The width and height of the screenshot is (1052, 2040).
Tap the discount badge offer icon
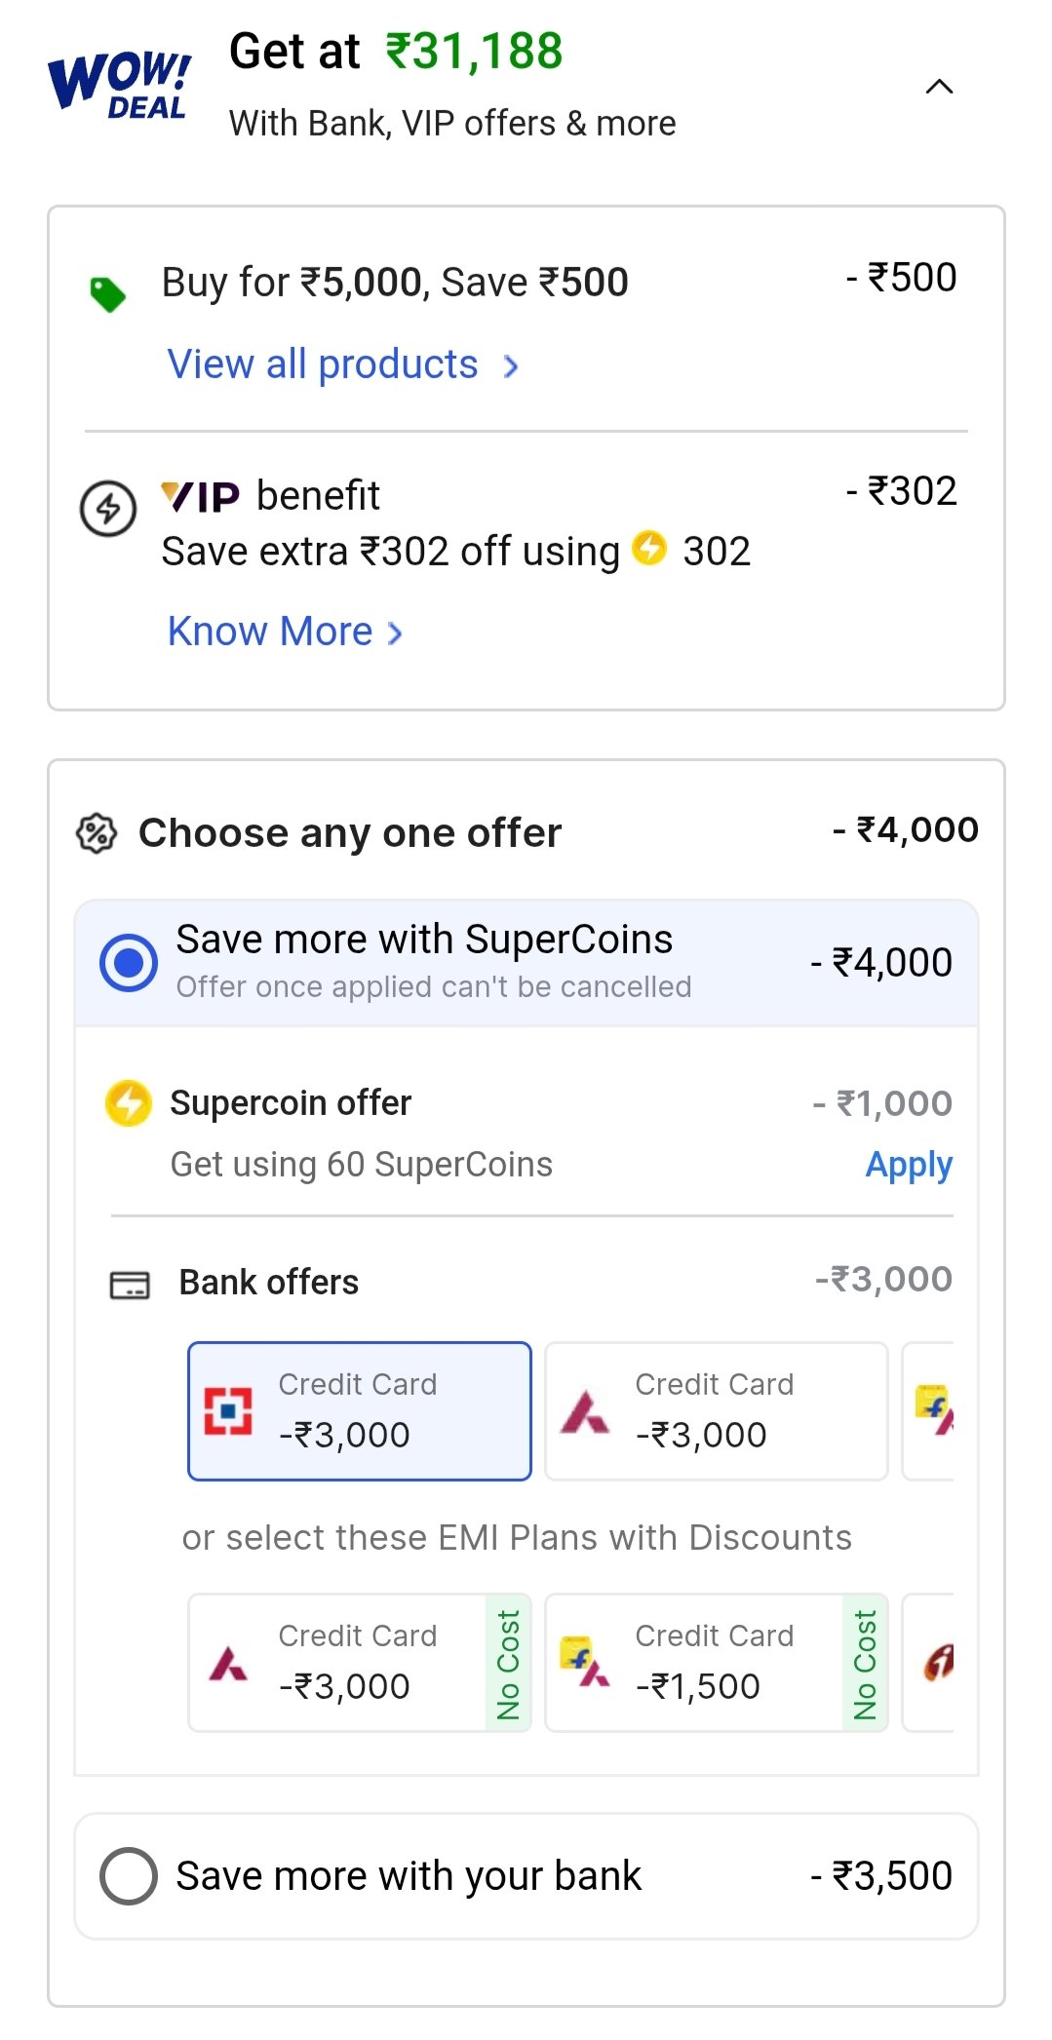coord(97,833)
